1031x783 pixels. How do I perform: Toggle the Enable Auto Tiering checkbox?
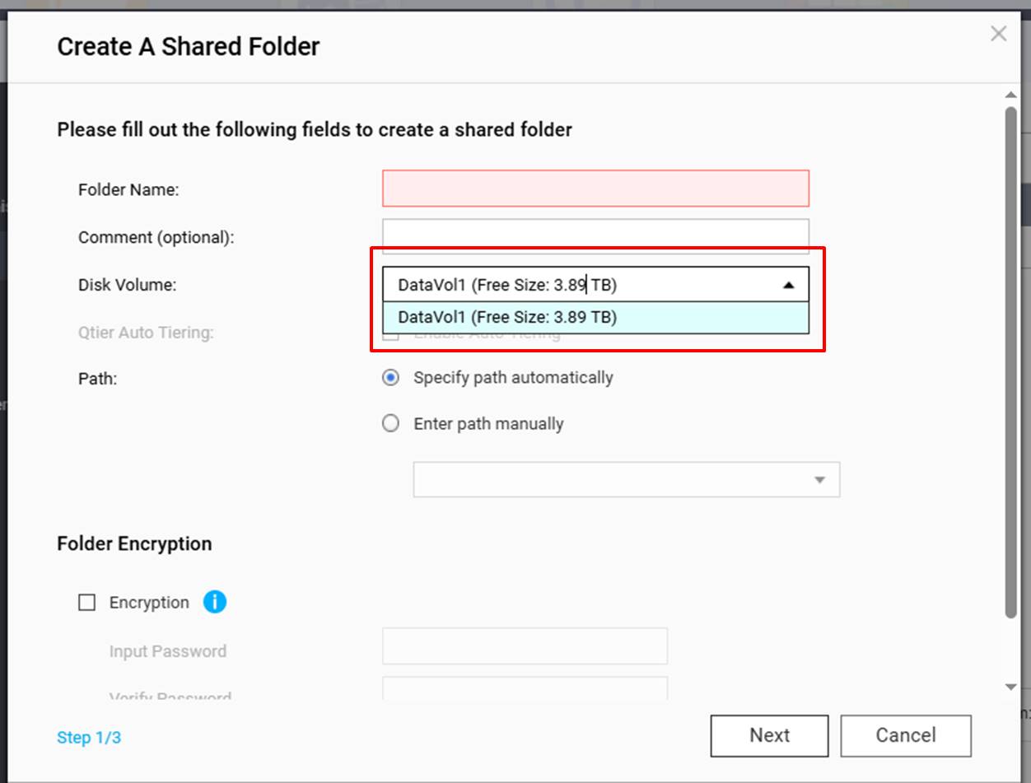(391, 336)
